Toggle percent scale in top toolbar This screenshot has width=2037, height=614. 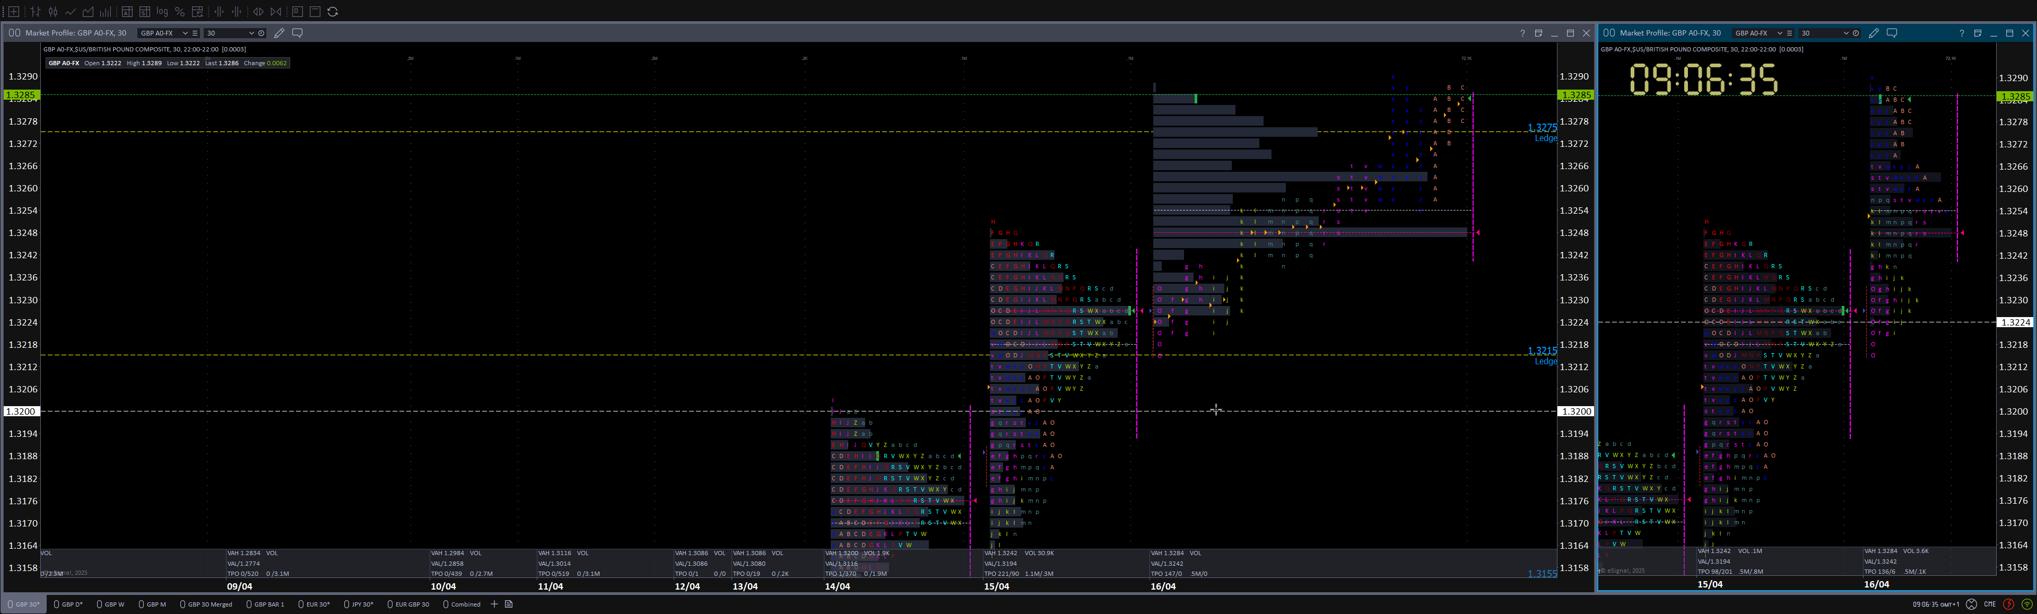tap(179, 12)
